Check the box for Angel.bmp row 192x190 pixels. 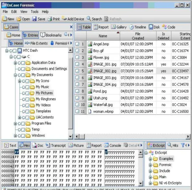point(77,44)
